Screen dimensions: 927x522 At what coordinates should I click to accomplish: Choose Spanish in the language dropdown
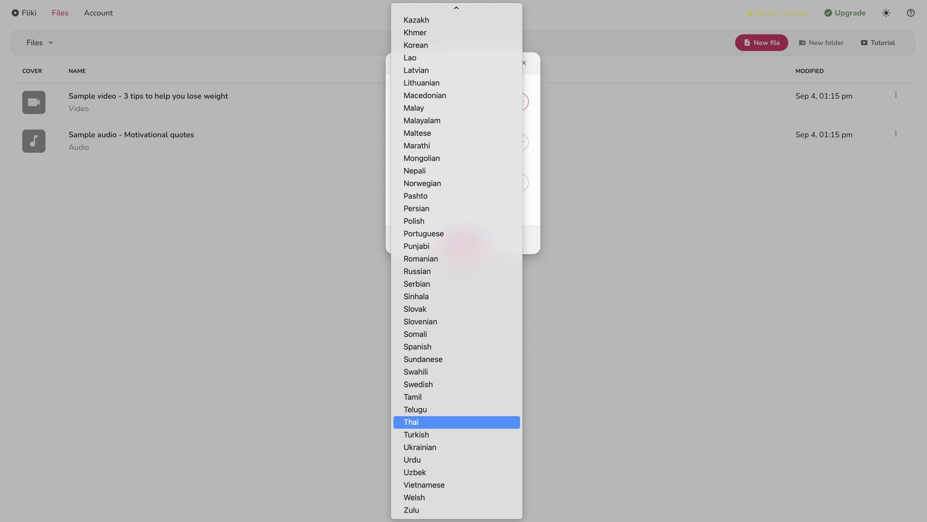[x=418, y=347]
